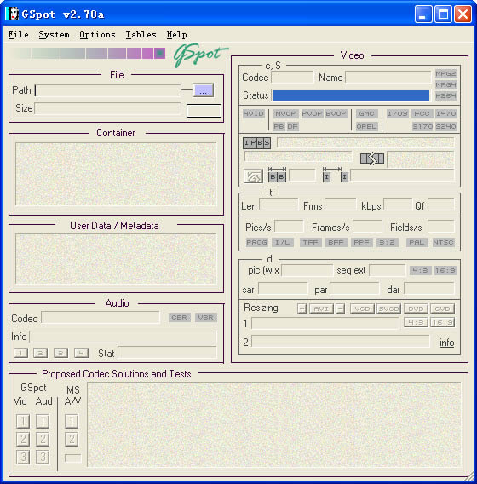This screenshot has width=477, height=484.
Task: Click the wavy graph icon button
Action: (x=253, y=176)
